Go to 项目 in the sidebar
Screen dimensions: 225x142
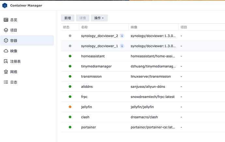point(14,30)
